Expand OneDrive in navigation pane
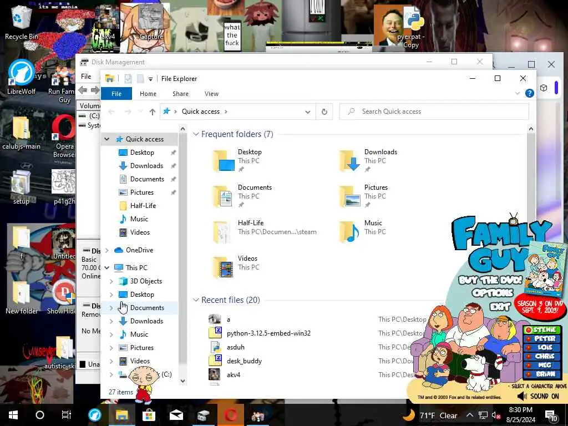The width and height of the screenshot is (568, 426). tap(107, 250)
